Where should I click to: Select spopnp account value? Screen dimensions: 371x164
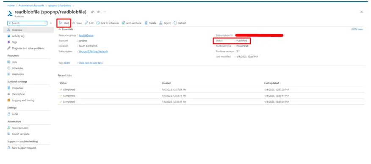coord(83,41)
